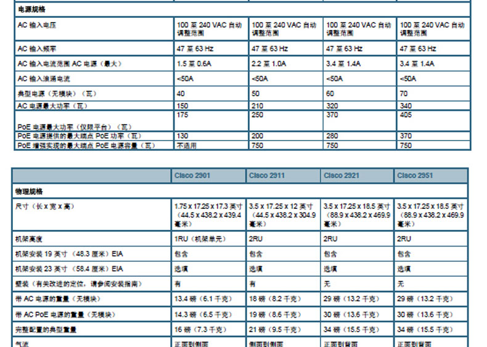Click the '2.2 至 1.0A' current value
This screenshot has width=487, height=347.
[269, 63]
